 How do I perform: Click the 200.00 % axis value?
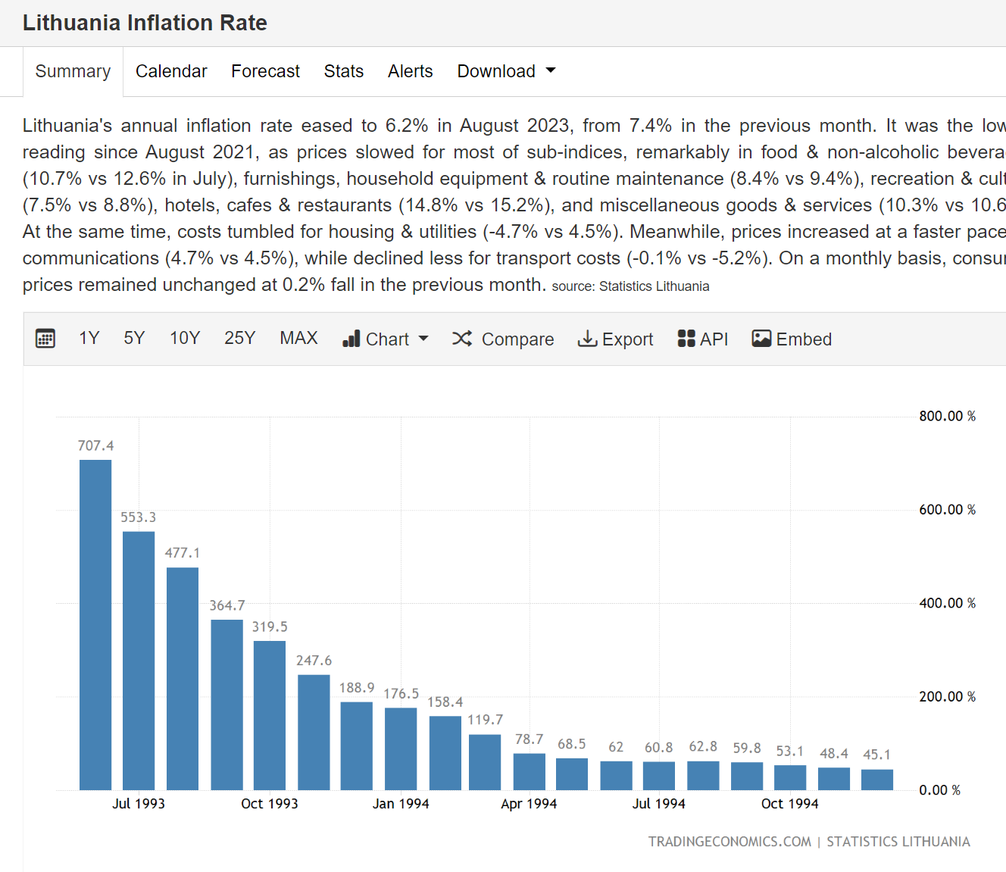(x=947, y=696)
